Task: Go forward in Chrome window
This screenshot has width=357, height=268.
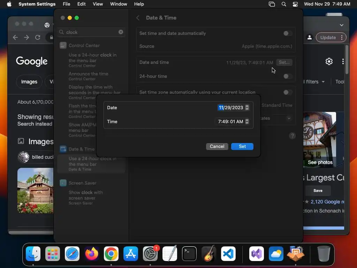Action: point(26,37)
